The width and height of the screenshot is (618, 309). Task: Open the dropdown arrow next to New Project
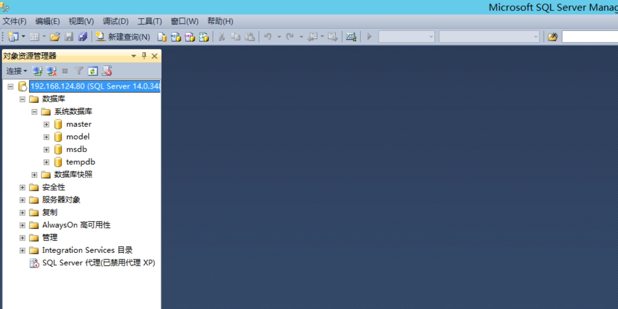point(23,36)
